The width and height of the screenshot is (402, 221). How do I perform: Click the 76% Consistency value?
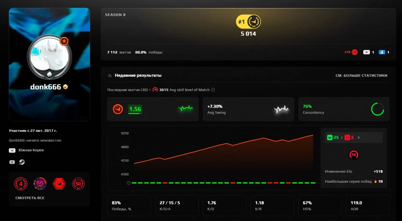(x=307, y=106)
